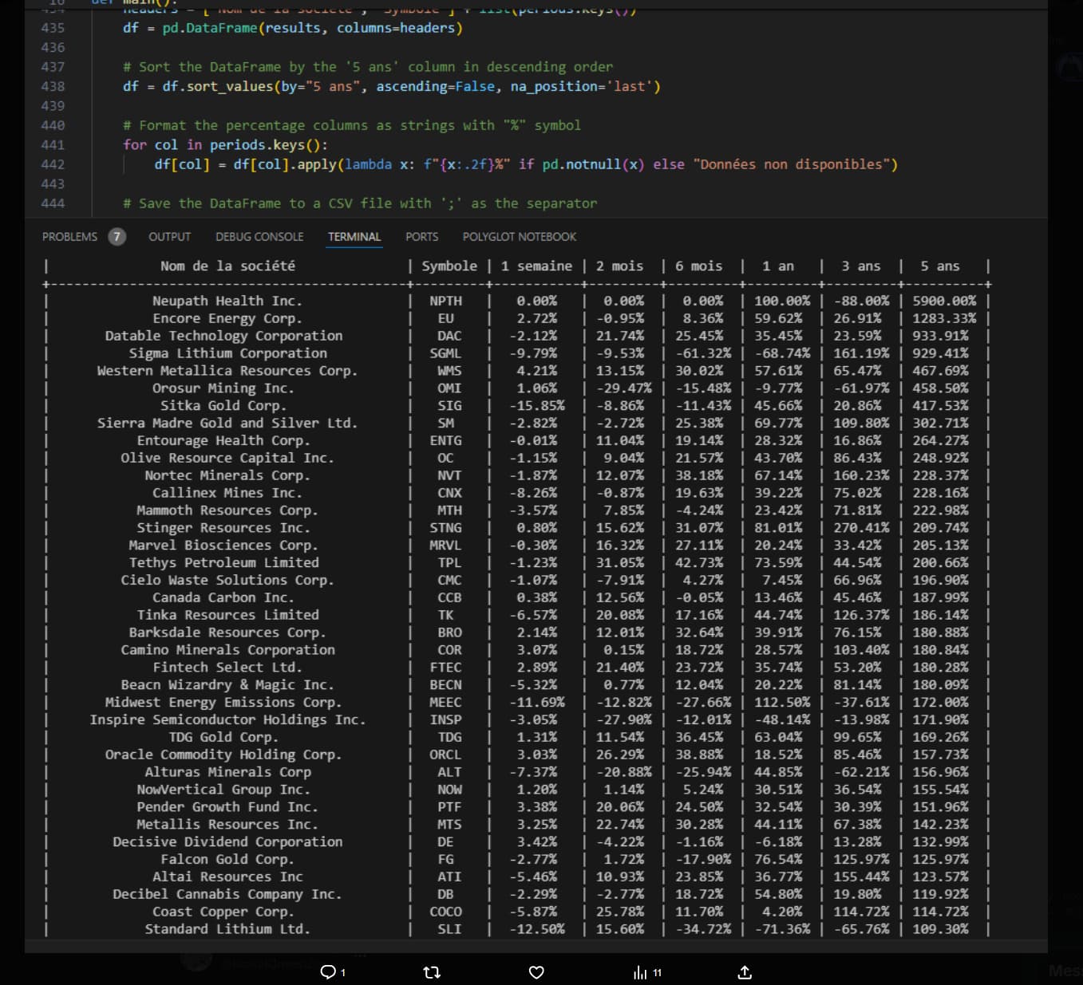
Task: Click the '1 semaine' column header
Action: [x=536, y=266]
